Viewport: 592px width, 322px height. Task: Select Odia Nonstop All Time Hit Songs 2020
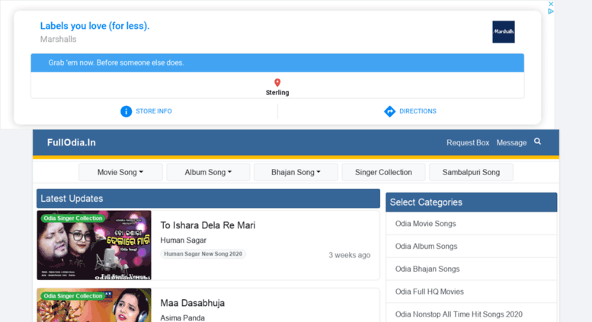pos(471,313)
